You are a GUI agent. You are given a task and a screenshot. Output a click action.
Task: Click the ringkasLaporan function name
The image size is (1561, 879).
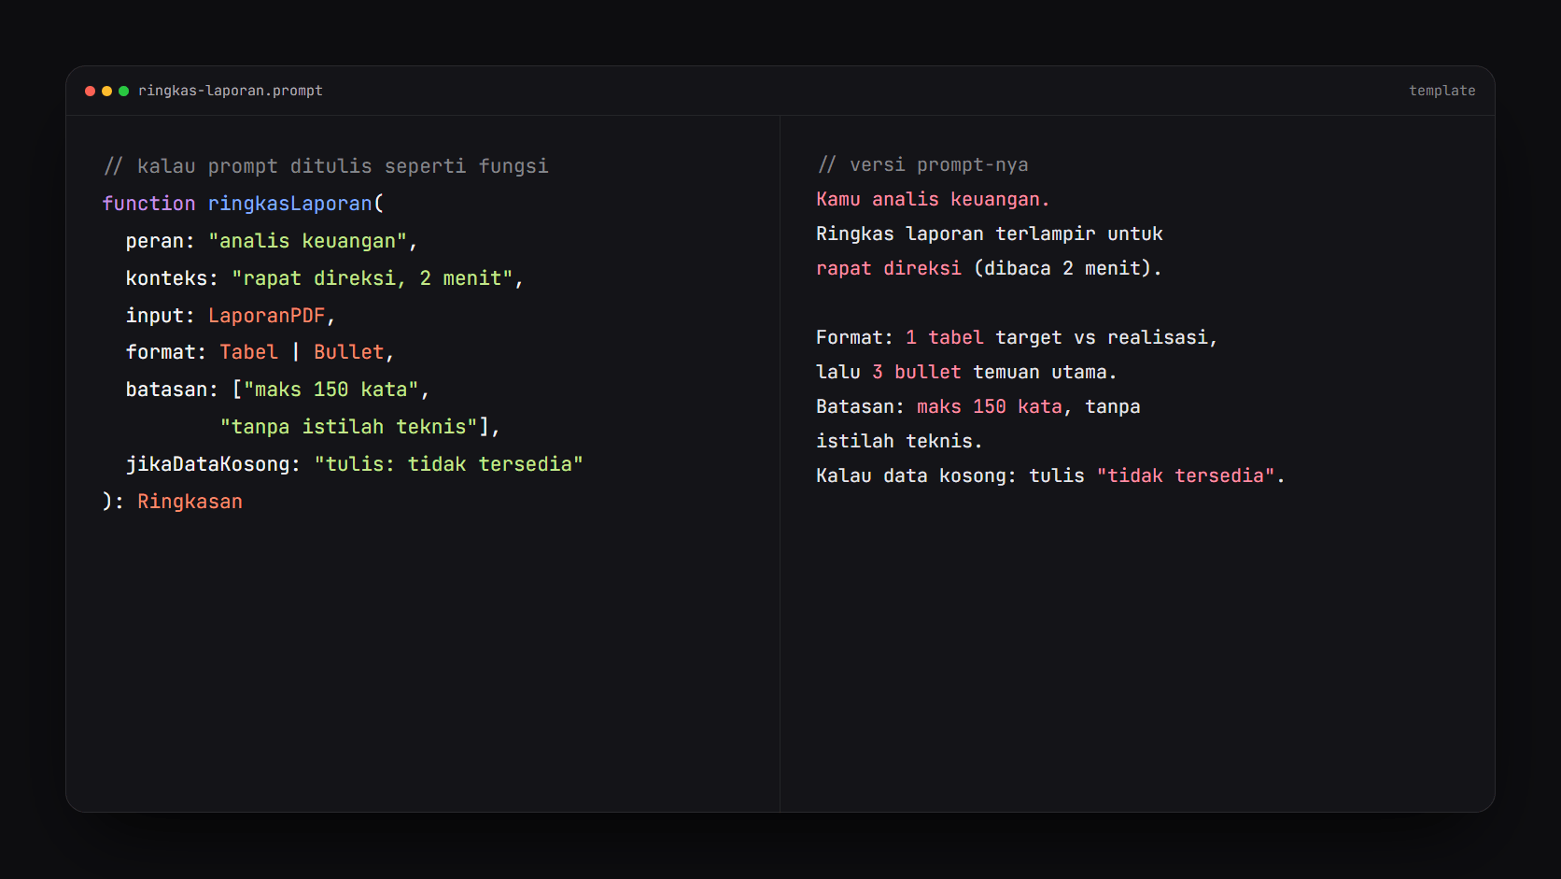(x=290, y=204)
